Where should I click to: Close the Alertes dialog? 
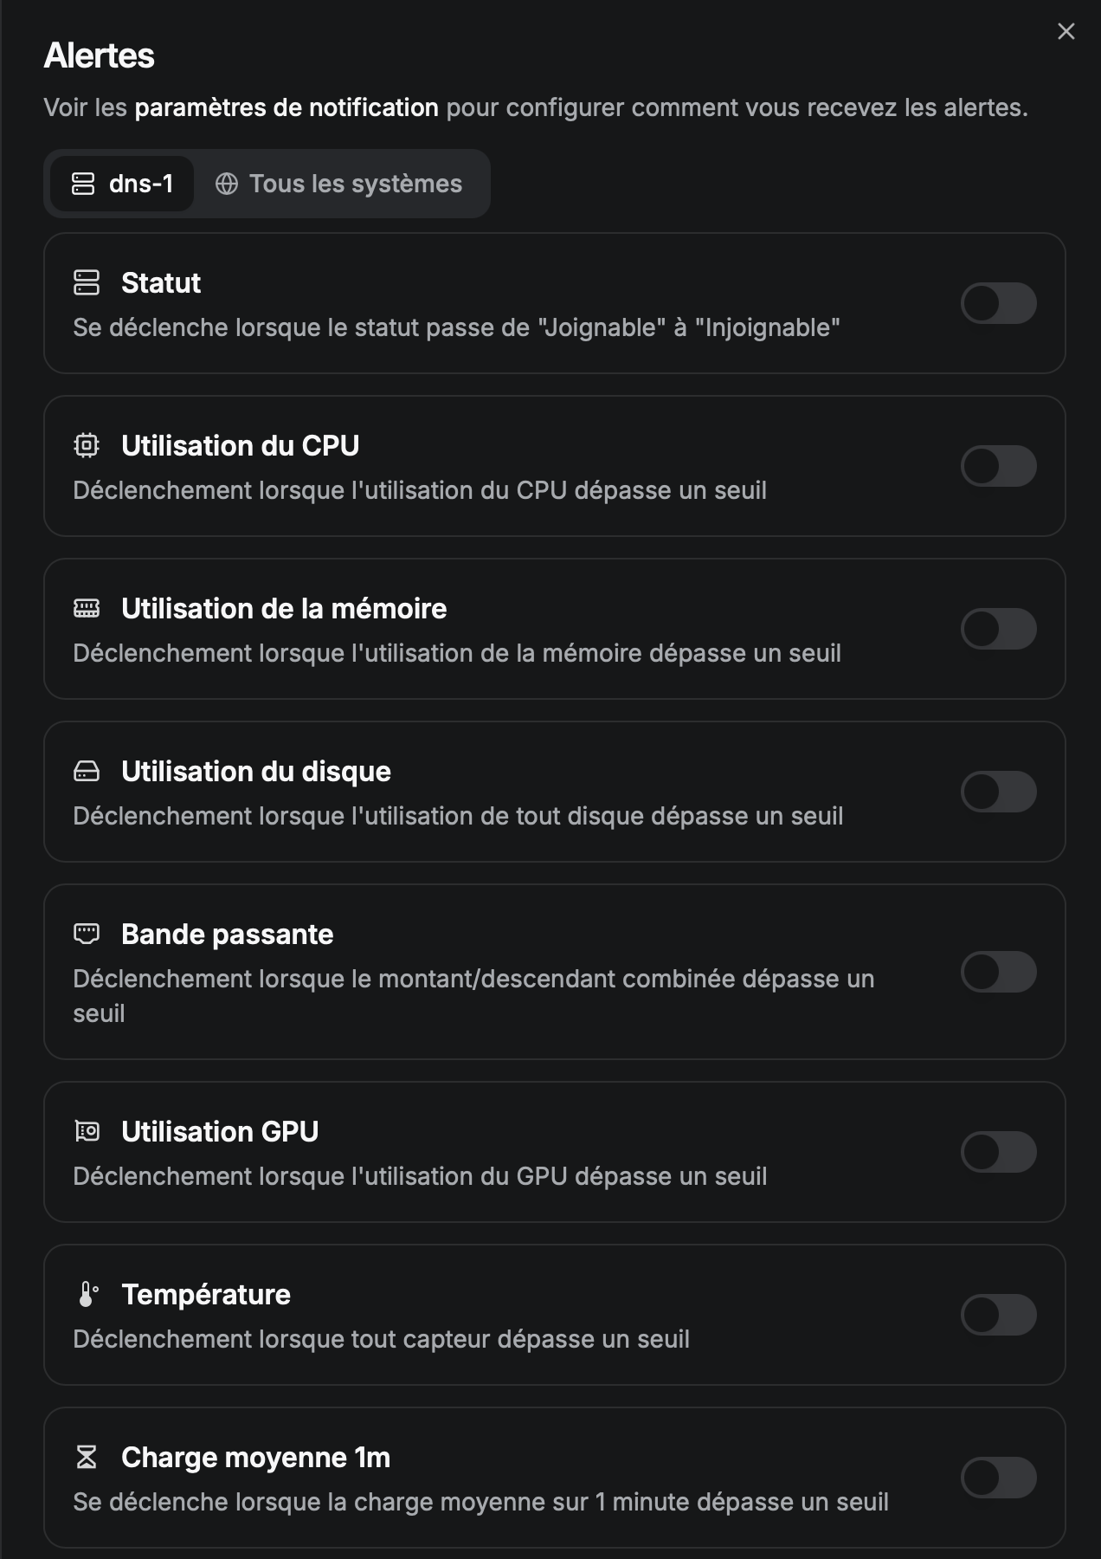click(x=1066, y=32)
